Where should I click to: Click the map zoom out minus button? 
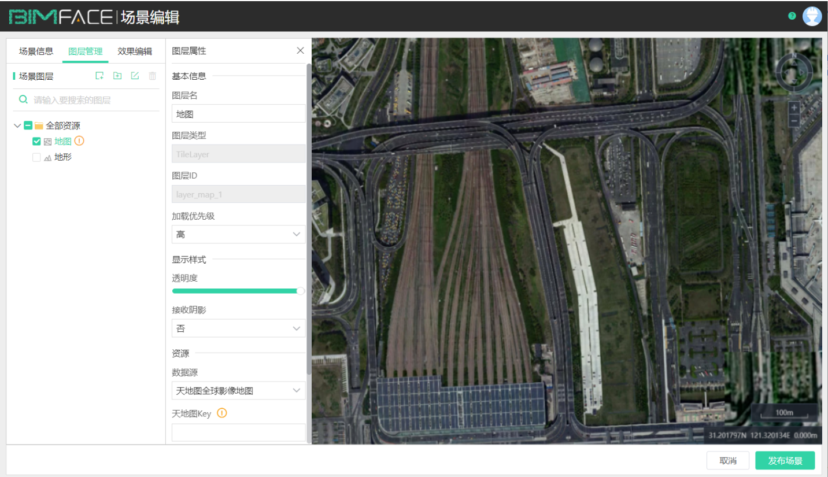(794, 121)
